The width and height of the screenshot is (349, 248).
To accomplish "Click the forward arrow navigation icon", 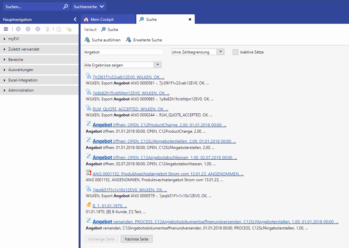I will [x=28, y=29].
